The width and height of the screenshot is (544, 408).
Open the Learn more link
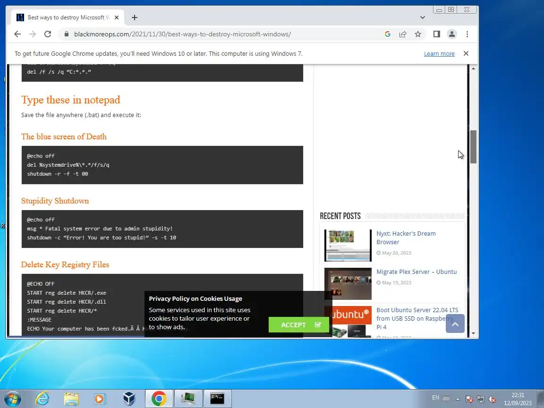click(x=439, y=54)
